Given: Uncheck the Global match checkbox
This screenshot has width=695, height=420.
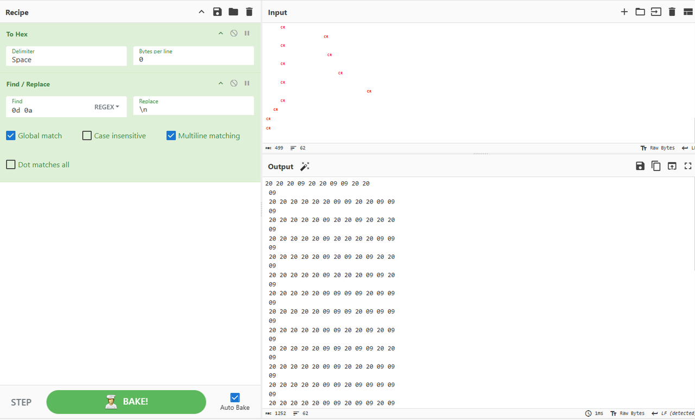Looking at the screenshot, I should click(11, 136).
